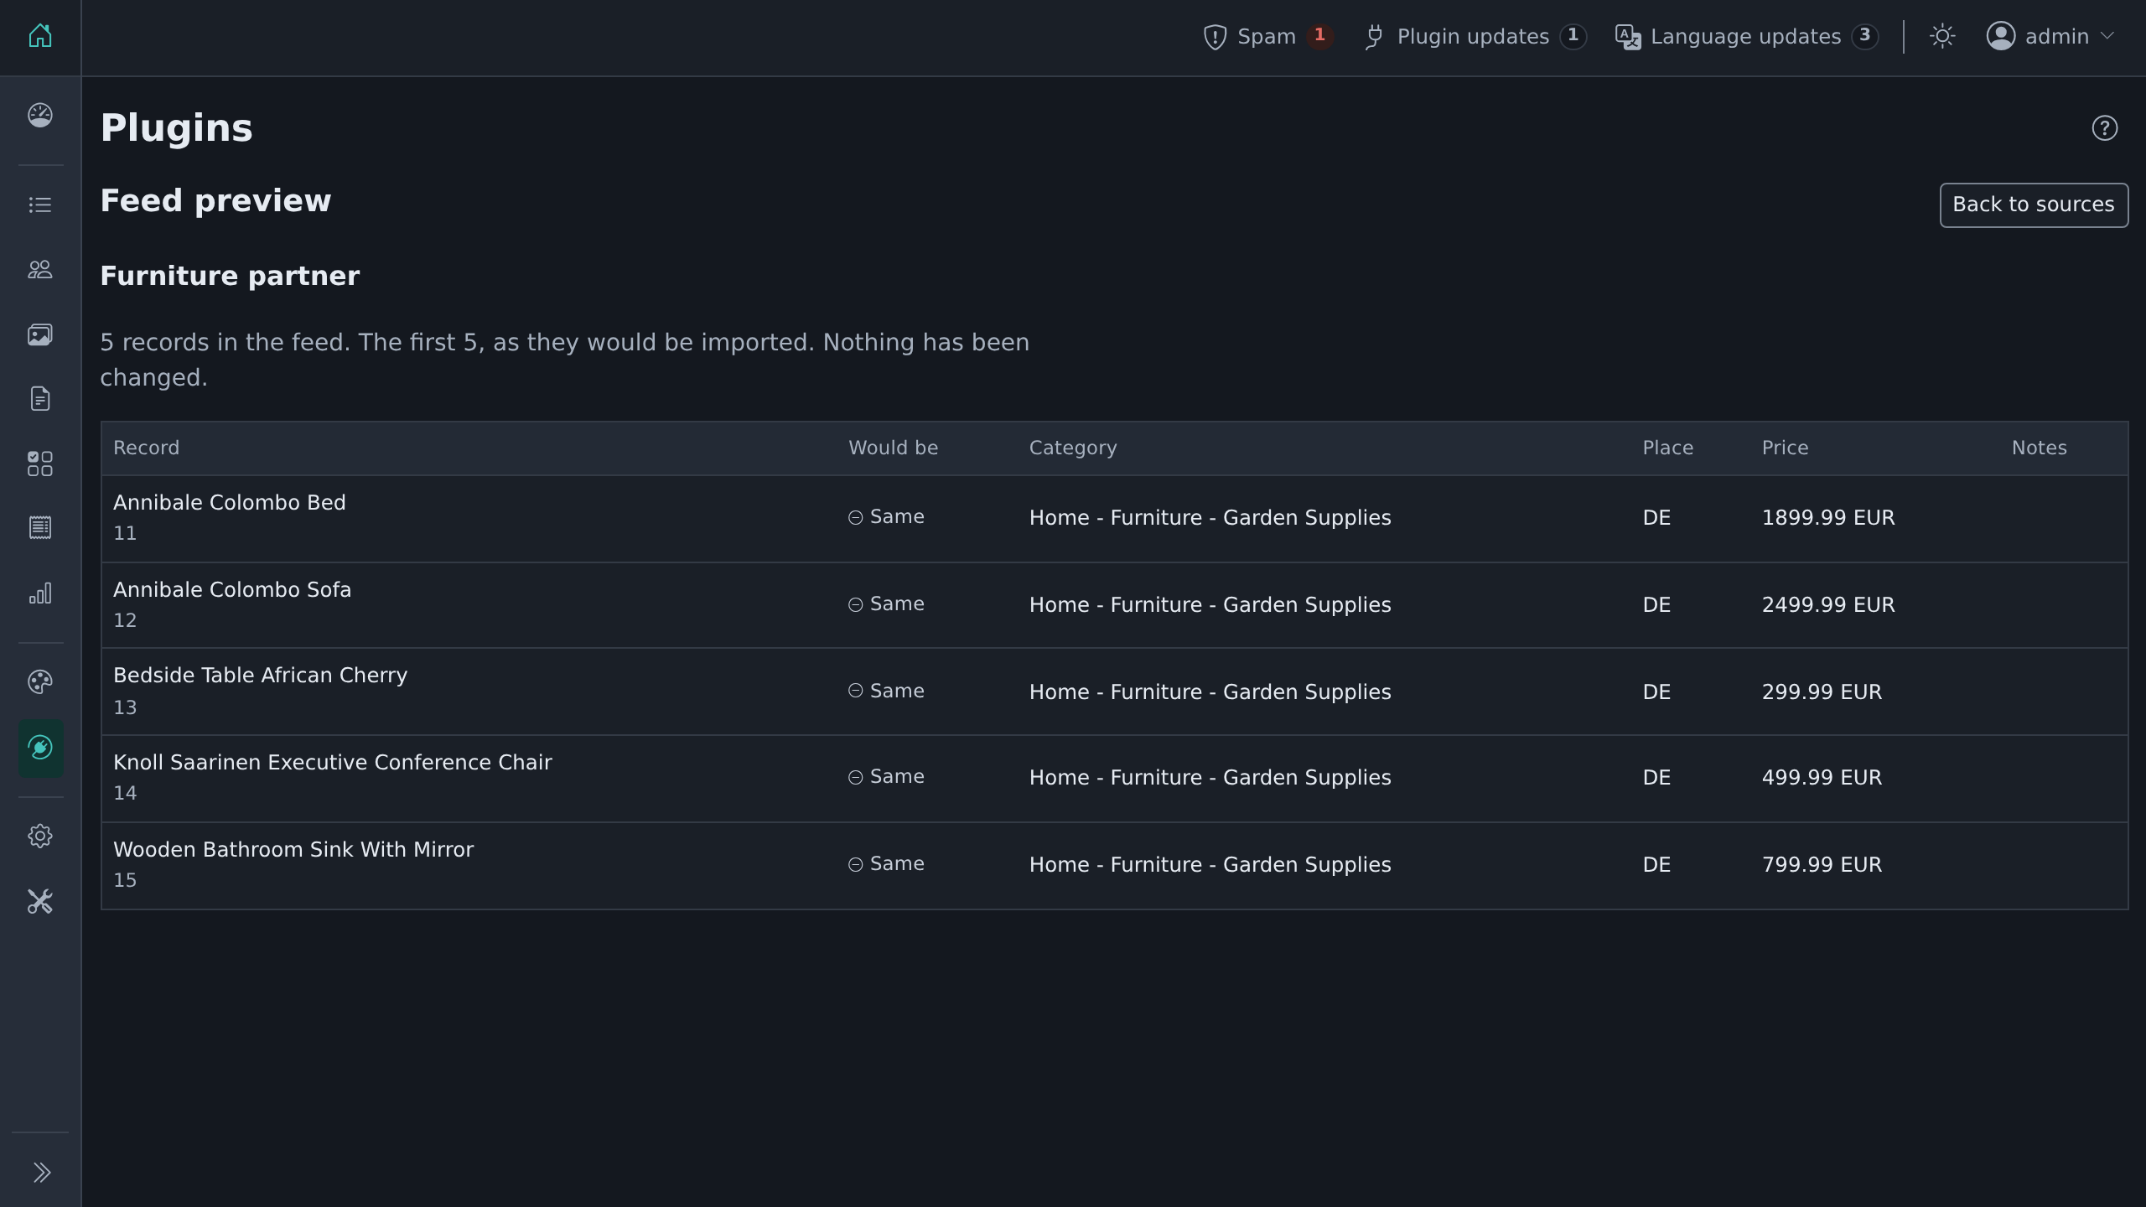Click the 1899.99 EUR price cell
2146x1207 pixels.
point(1827,517)
